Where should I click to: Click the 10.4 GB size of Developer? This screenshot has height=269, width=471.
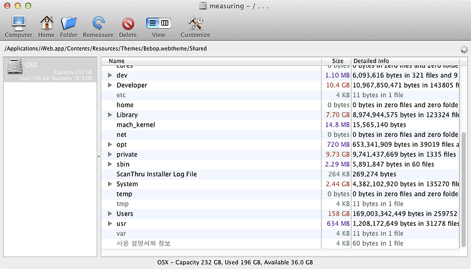338,85
